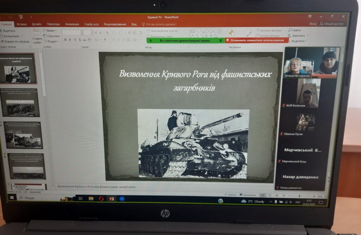Image resolution: width=361 pixels, height=235 pixels.
Task: Select the fourth slide thumbnail
Action: (26, 166)
